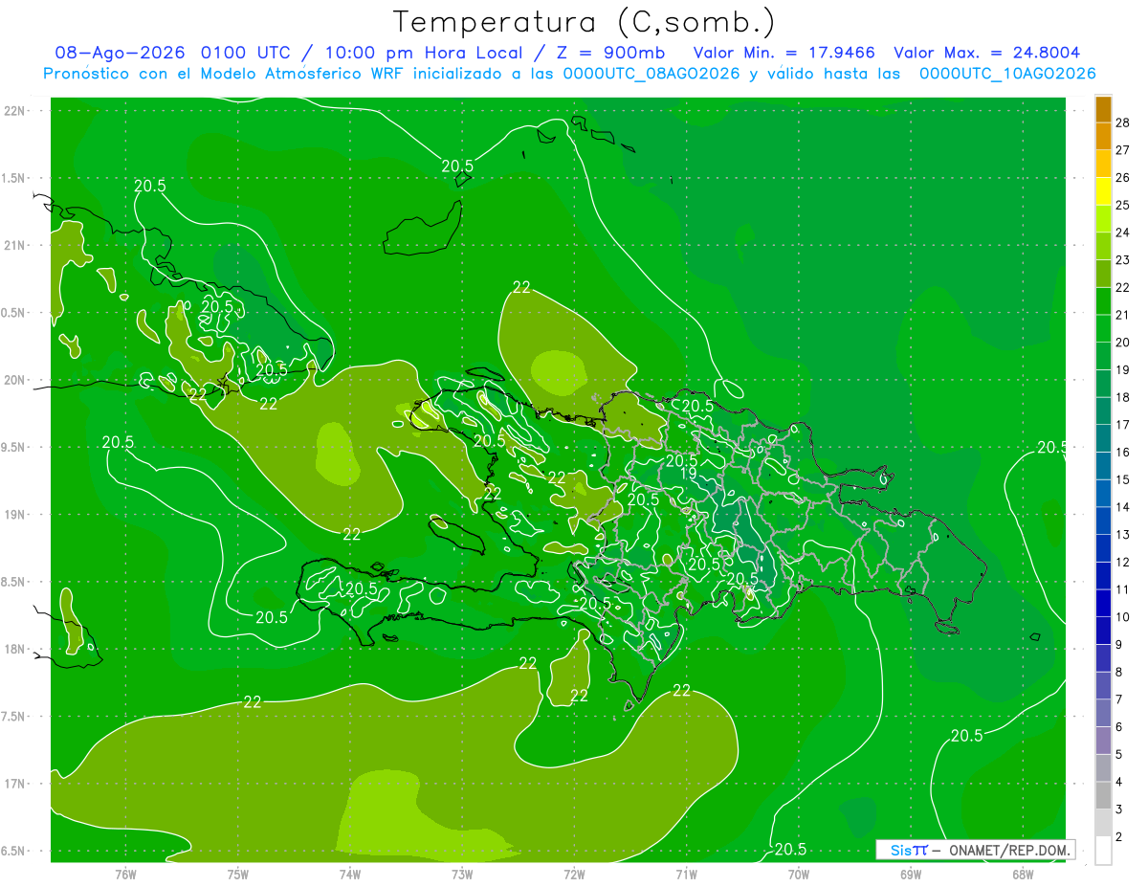1148x887 pixels.
Task: Click the 'Z = 900mb' pressure level text
Action: tap(608, 53)
